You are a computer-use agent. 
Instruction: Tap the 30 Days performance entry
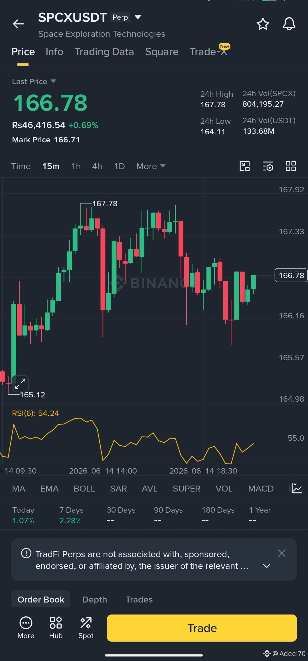click(121, 515)
